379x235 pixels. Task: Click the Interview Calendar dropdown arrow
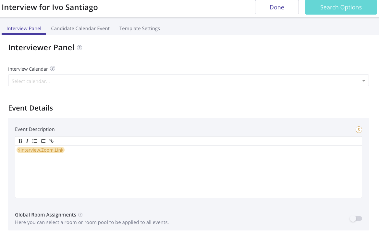(x=364, y=81)
